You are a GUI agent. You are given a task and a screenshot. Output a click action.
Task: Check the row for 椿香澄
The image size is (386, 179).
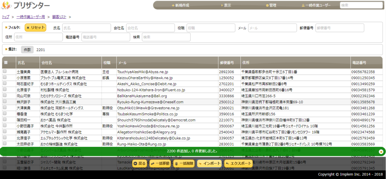click(x=5, y=114)
